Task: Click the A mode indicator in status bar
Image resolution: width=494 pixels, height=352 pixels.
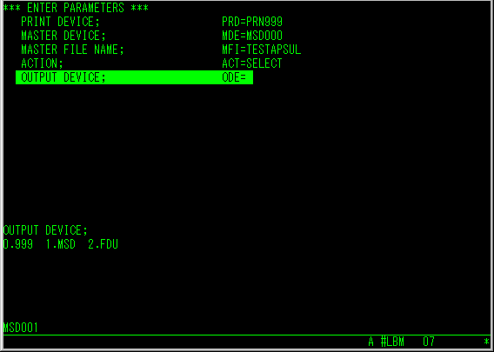Action: point(371,342)
